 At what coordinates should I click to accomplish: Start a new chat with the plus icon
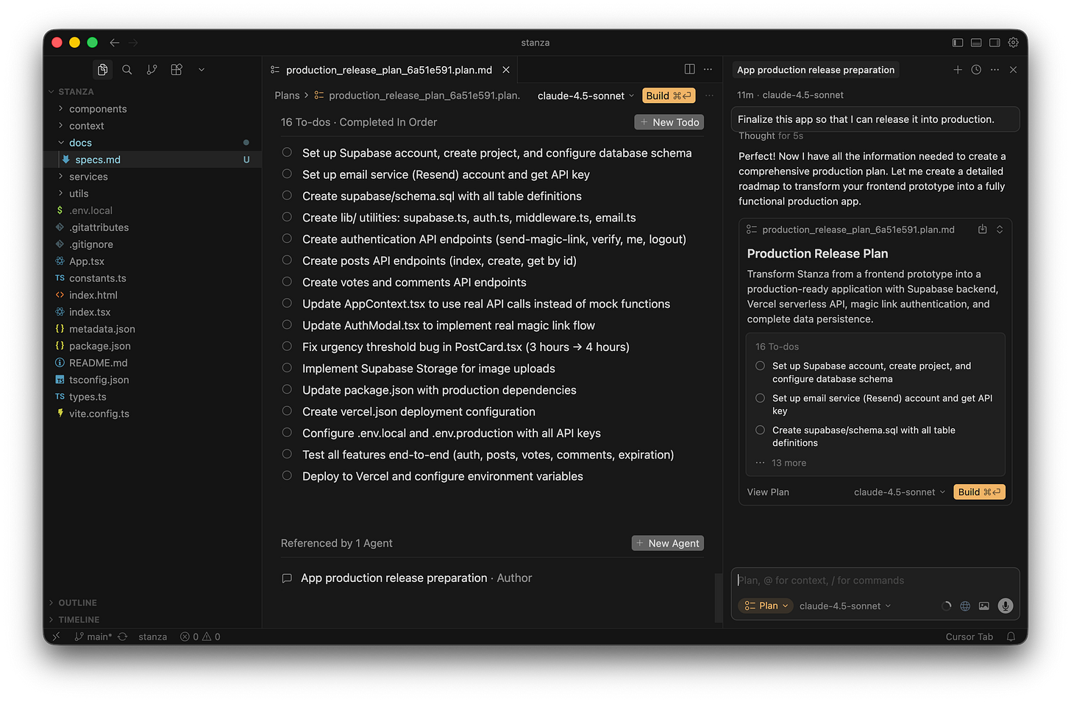[958, 69]
